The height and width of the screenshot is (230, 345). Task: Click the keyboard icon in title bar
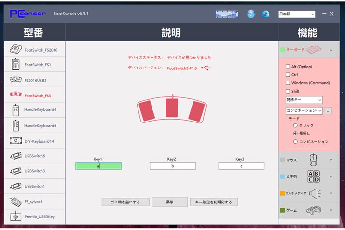227,14
